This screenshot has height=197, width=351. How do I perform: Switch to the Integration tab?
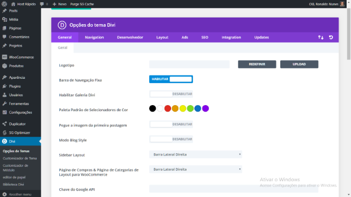pos(231,37)
